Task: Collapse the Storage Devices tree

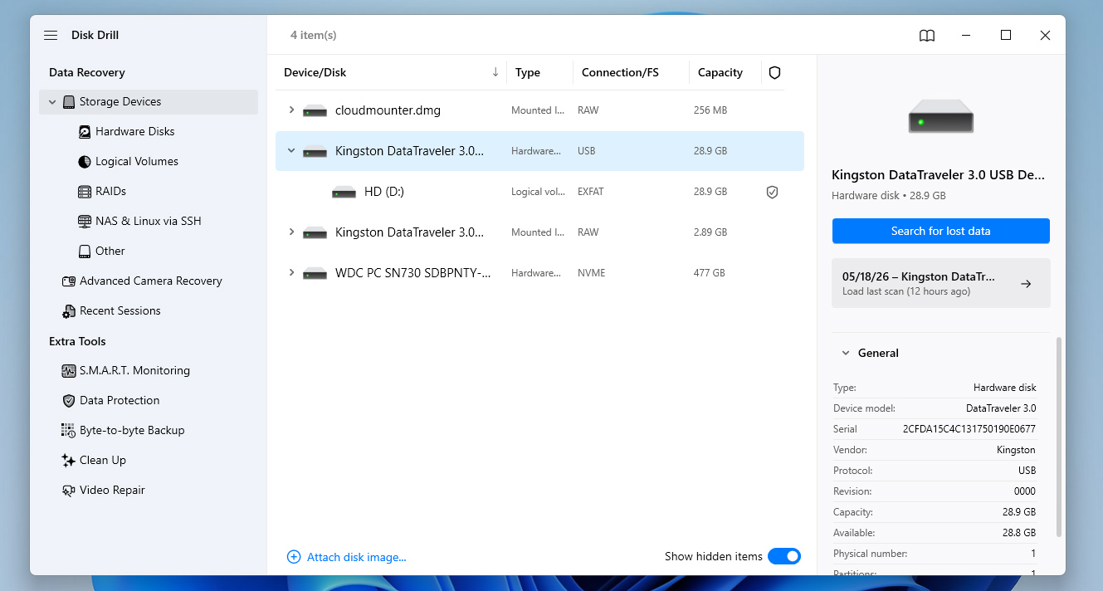Action: click(52, 102)
